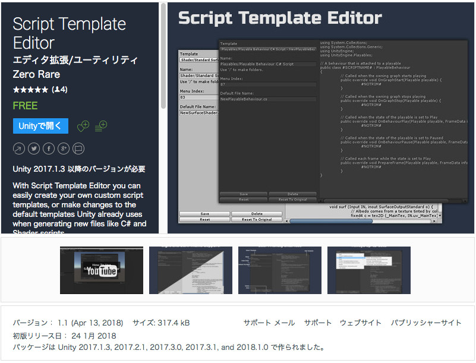
Task: Click the version 1.1 (Apr 13, 2018) text
Action: click(68, 323)
